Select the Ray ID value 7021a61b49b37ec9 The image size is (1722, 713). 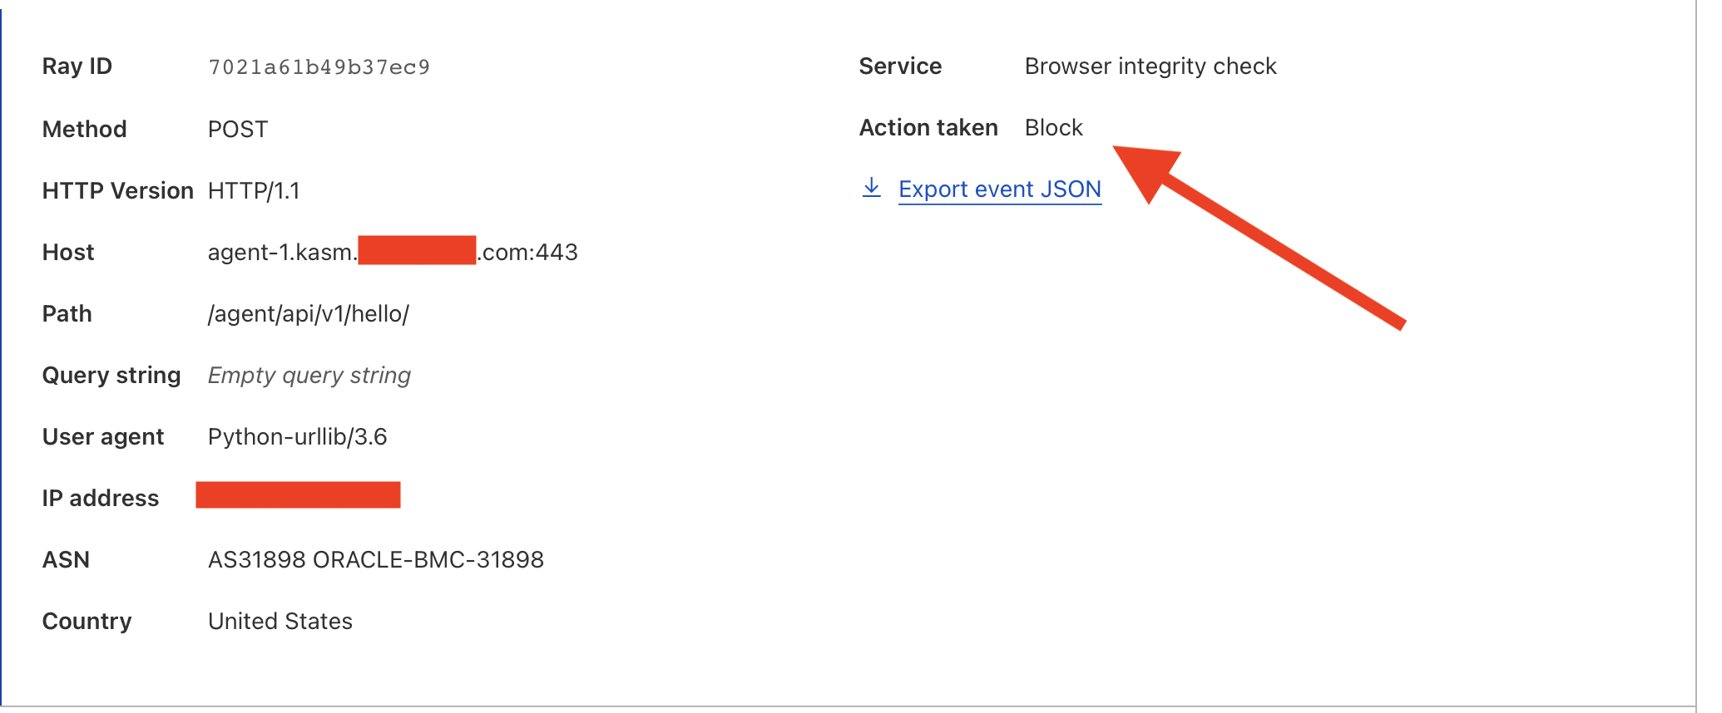320,66
